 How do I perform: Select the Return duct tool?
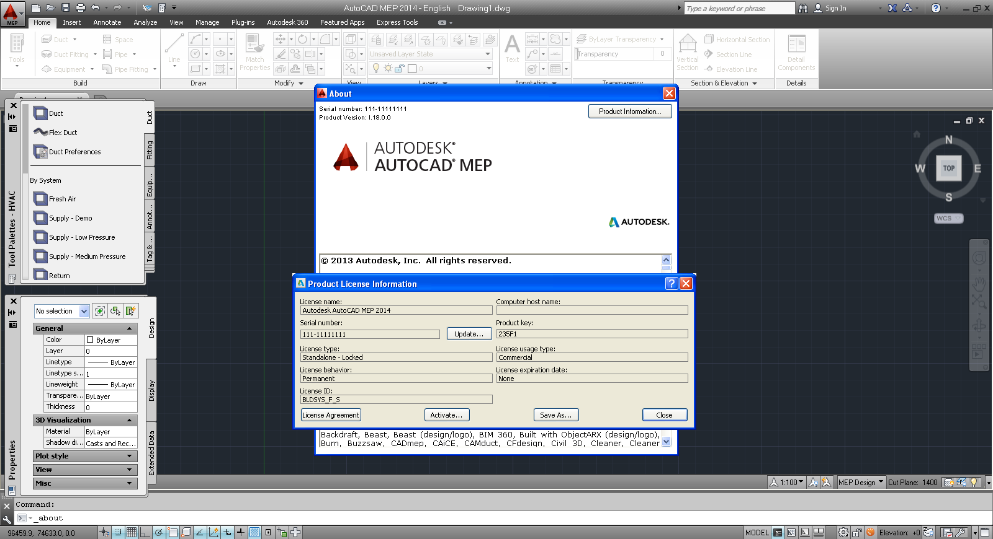tap(52, 275)
